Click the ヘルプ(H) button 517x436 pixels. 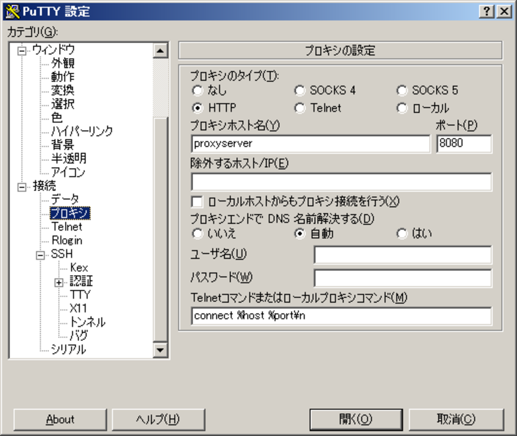[158, 420]
